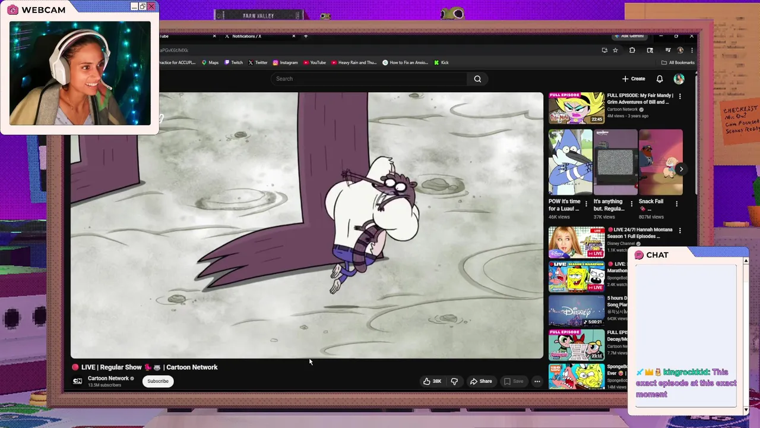The height and width of the screenshot is (428, 760).
Task: Show next shorts with the right arrow
Action: tap(681, 169)
